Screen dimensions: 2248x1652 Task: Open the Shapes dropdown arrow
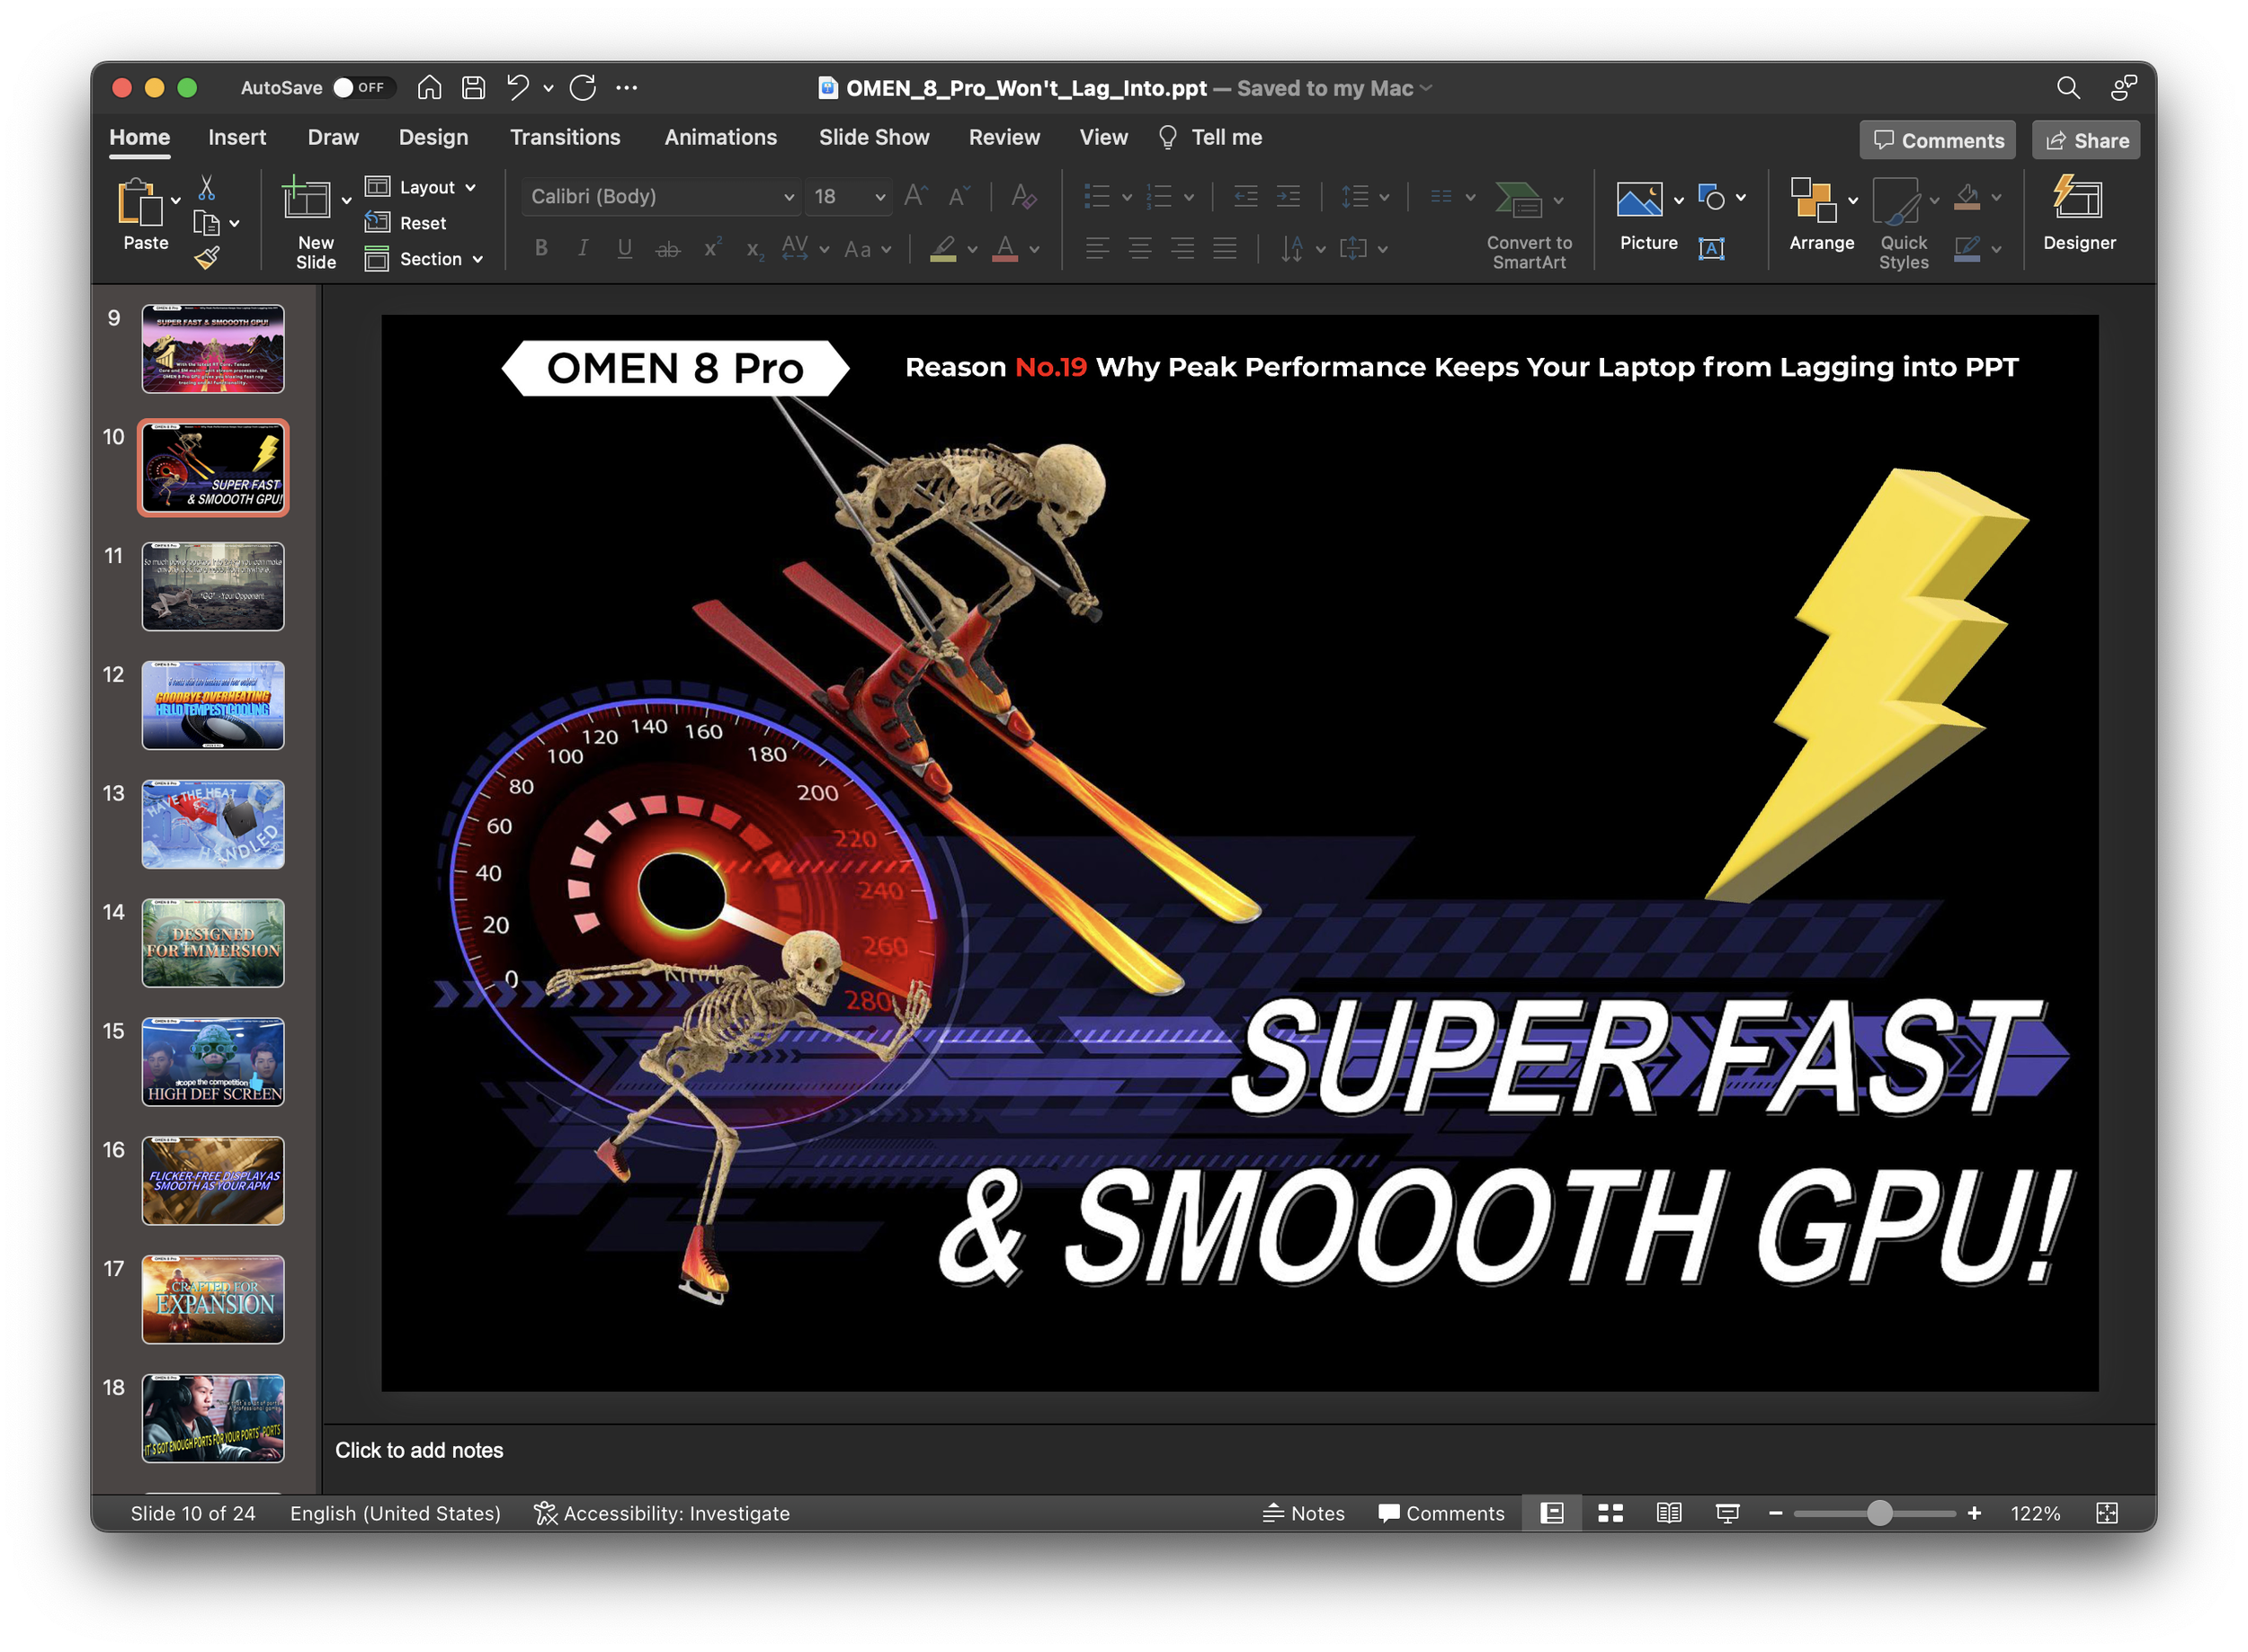1741,198
